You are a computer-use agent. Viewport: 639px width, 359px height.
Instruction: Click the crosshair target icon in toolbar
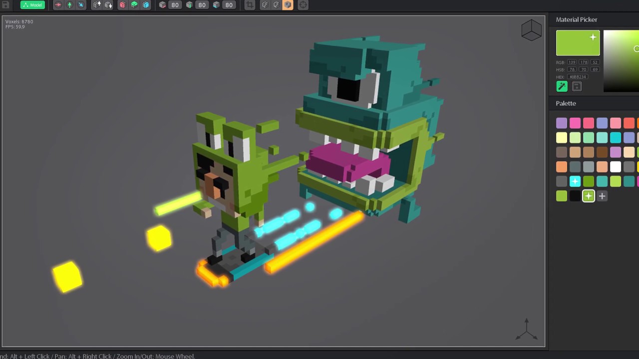click(x=303, y=5)
